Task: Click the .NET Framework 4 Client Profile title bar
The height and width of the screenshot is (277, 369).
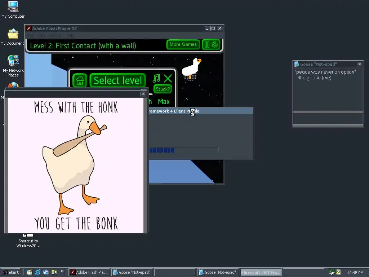Action: coord(201,111)
